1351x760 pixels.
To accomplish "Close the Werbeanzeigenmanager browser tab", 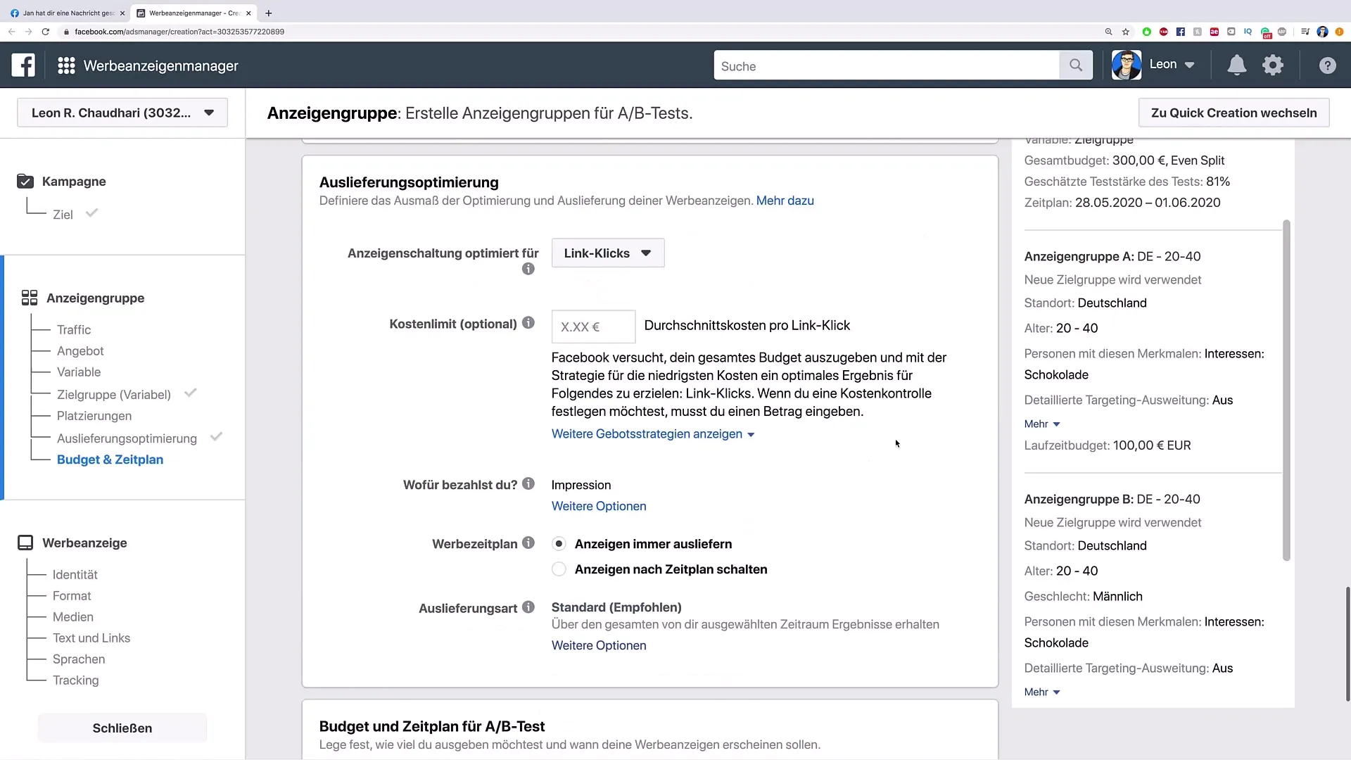I will coord(248,13).
